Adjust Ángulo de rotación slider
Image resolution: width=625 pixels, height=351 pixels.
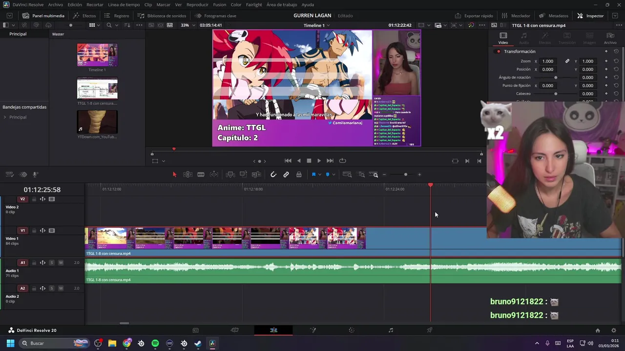(555, 78)
